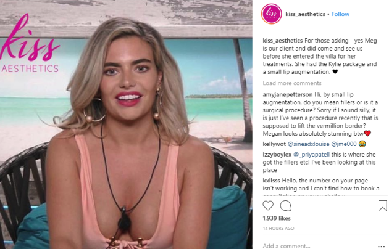Visit the @sineadxlouise mention
The width and height of the screenshot is (389, 249).
tap(308, 144)
